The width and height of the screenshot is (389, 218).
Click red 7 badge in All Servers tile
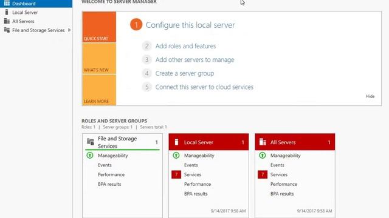[263, 174]
